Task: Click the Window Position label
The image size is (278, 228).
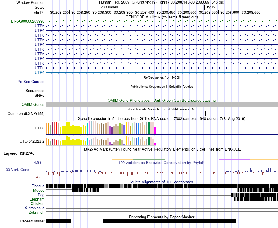Action: [30, 2]
